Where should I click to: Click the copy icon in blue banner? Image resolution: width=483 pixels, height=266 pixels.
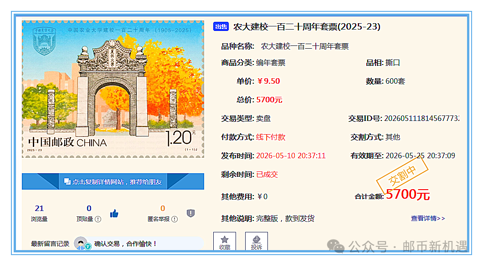pyautogui.click(x=67, y=181)
